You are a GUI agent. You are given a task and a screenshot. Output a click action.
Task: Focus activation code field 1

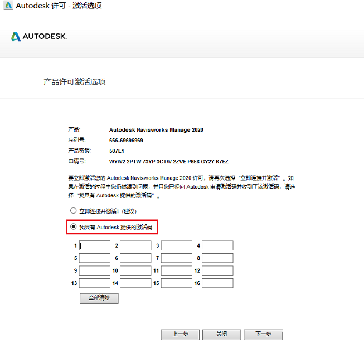94,245
